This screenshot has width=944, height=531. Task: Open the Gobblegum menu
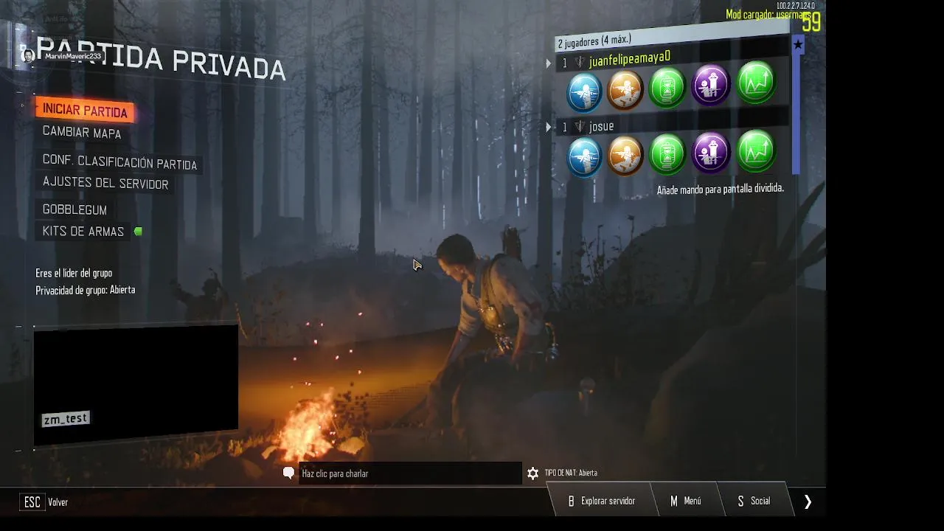[x=74, y=210]
